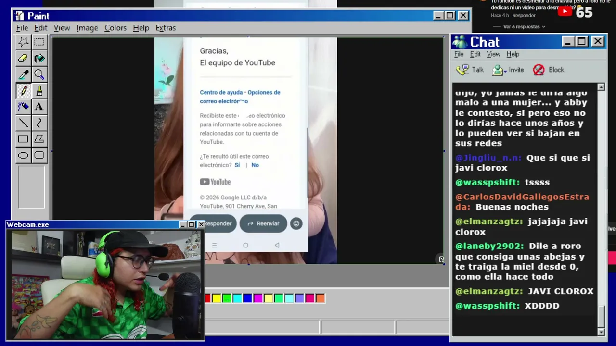The width and height of the screenshot is (616, 346).
Task: Pick the Airbrush spray can tool
Action: [x=23, y=107]
